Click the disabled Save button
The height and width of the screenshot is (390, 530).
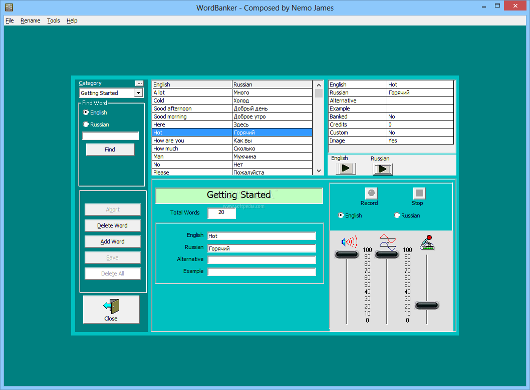coord(113,257)
